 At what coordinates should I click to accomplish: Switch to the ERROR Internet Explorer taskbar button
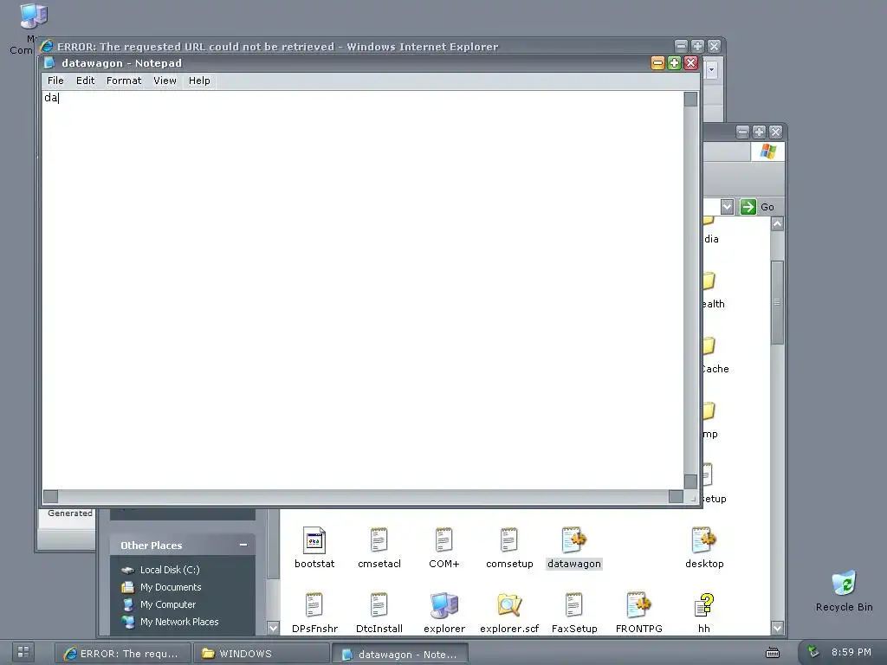click(121, 654)
